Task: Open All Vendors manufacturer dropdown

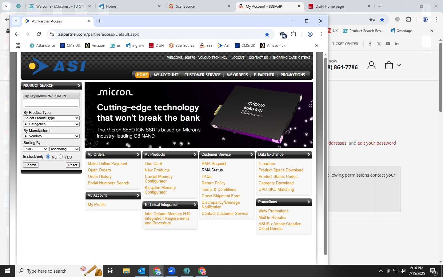Action: [51, 136]
